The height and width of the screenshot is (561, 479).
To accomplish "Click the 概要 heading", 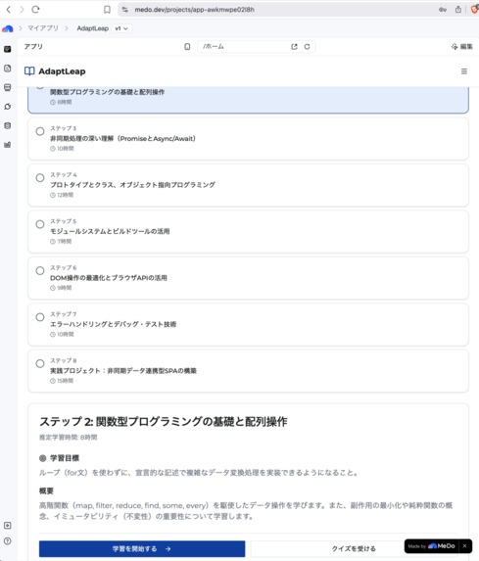I will tap(46, 491).
